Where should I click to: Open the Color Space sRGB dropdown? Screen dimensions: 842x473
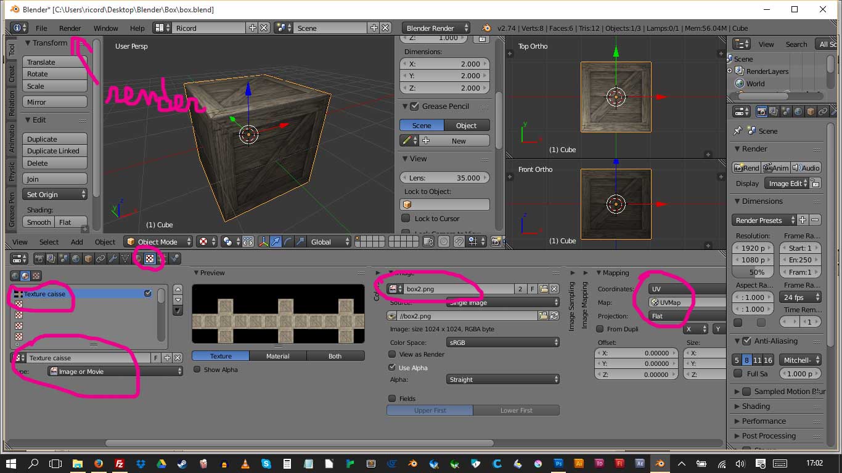(502, 342)
